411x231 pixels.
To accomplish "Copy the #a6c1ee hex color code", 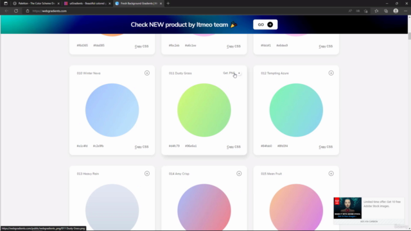I will pyautogui.click(x=191, y=46).
